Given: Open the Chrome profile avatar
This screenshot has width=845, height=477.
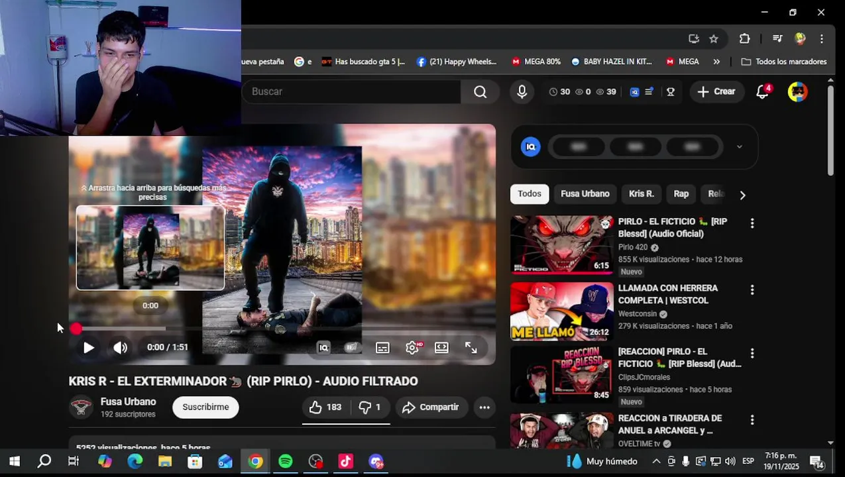Looking at the screenshot, I should [x=800, y=38].
